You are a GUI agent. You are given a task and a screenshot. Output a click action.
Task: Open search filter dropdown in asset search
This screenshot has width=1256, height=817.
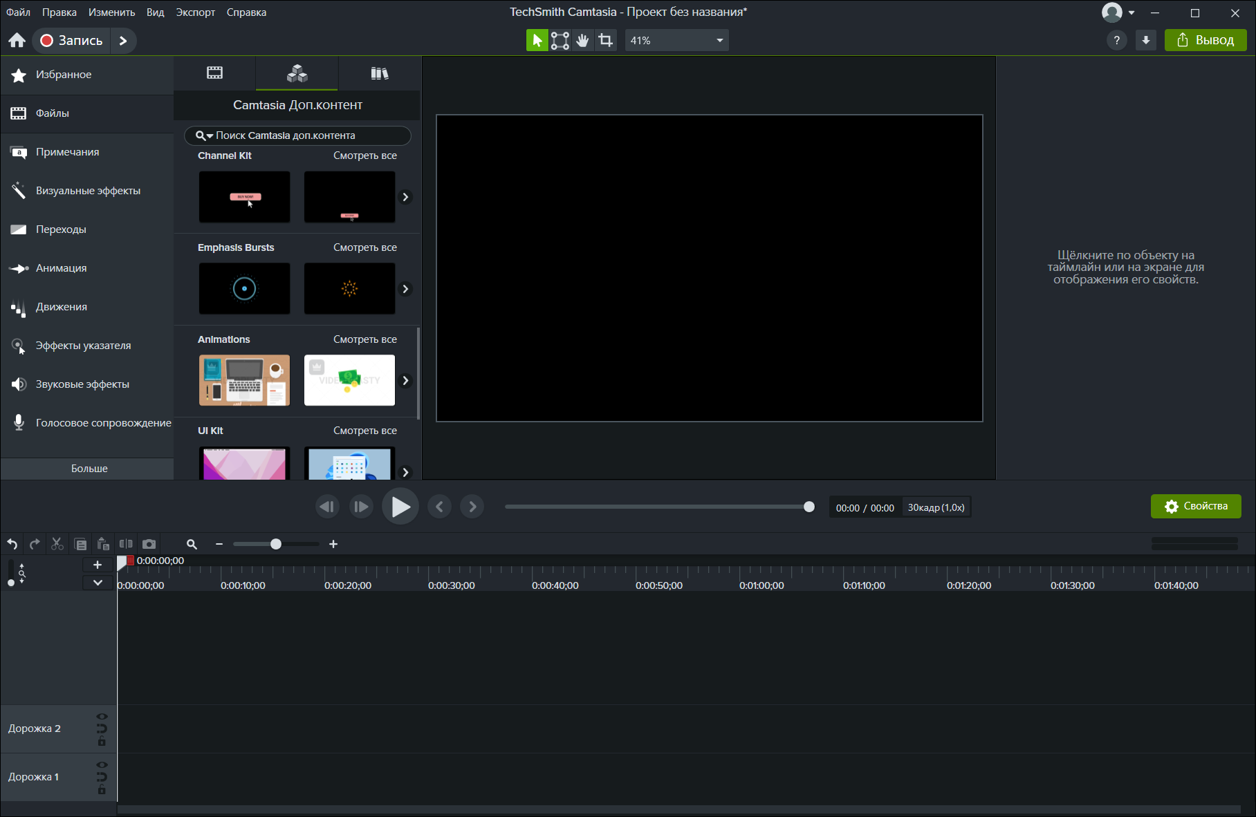pyautogui.click(x=204, y=135)
